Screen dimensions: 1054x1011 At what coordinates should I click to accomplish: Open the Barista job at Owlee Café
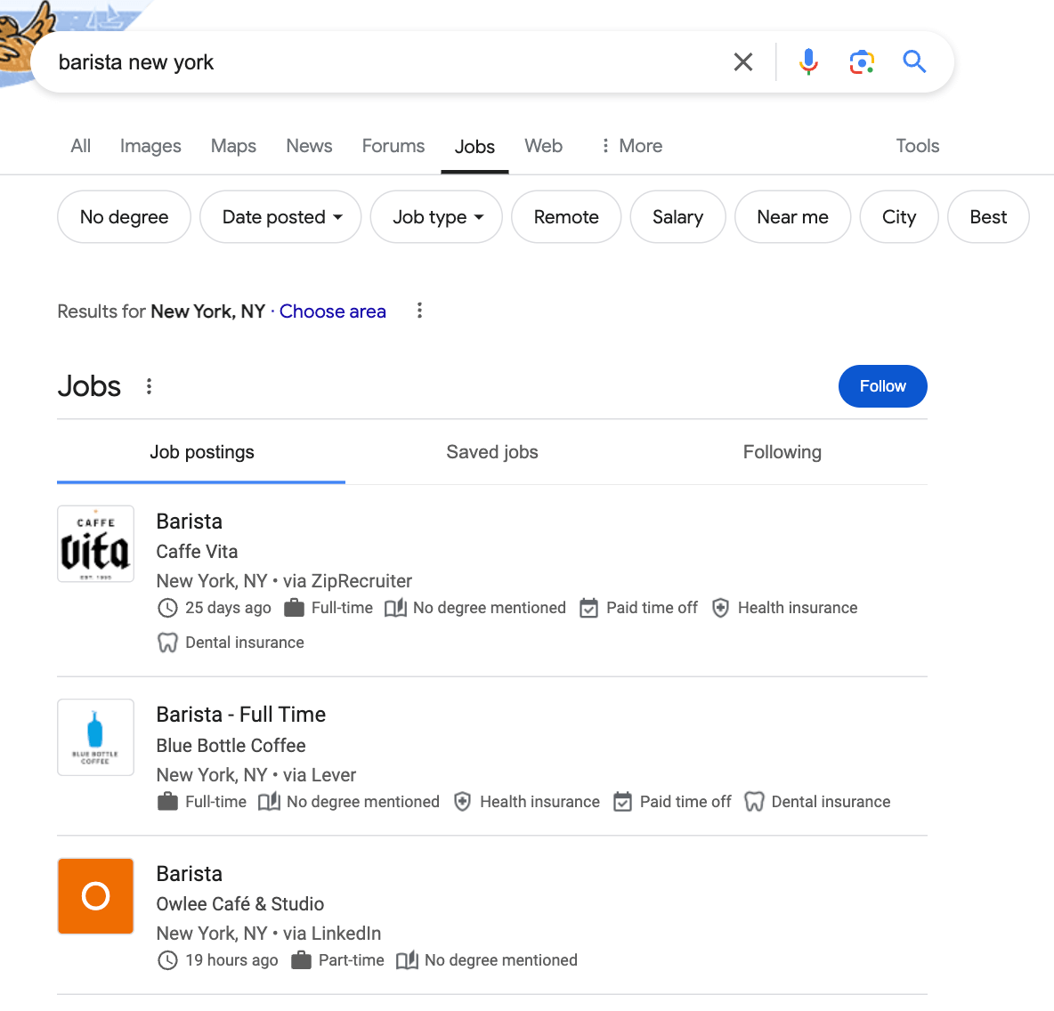[x=189, y=874]
